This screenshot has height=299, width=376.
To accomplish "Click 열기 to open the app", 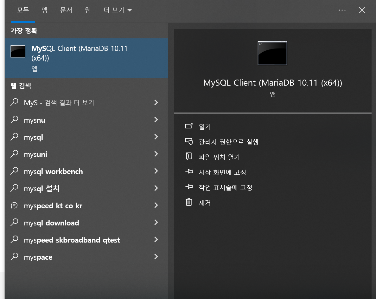I will pos(205,127).
